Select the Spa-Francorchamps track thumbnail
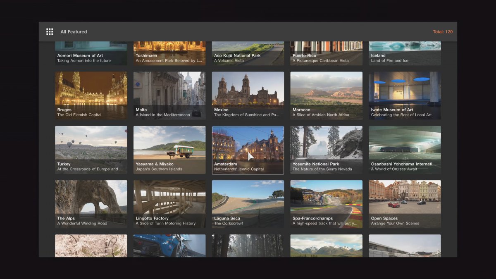Viewport: 496px width, 279px height. tap(327, 204)
